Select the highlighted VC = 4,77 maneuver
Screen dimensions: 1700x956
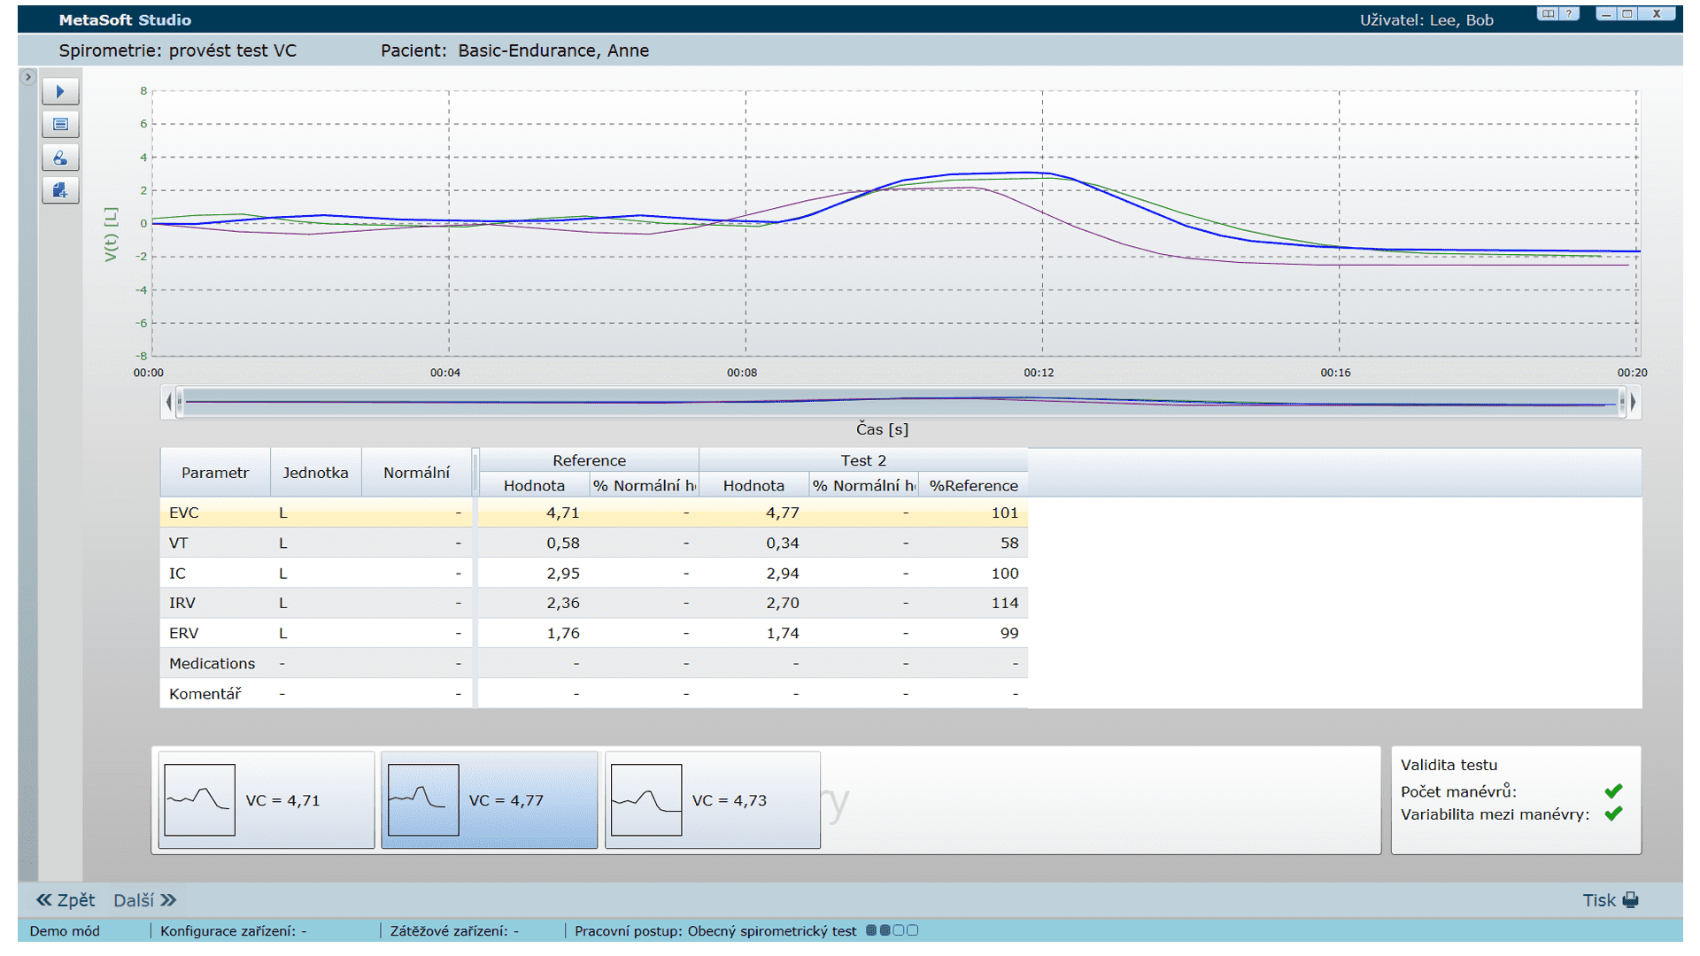[490, 799]
